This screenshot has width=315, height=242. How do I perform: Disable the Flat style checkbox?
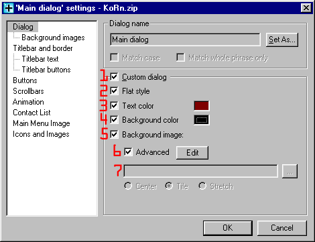pos(114,91)
